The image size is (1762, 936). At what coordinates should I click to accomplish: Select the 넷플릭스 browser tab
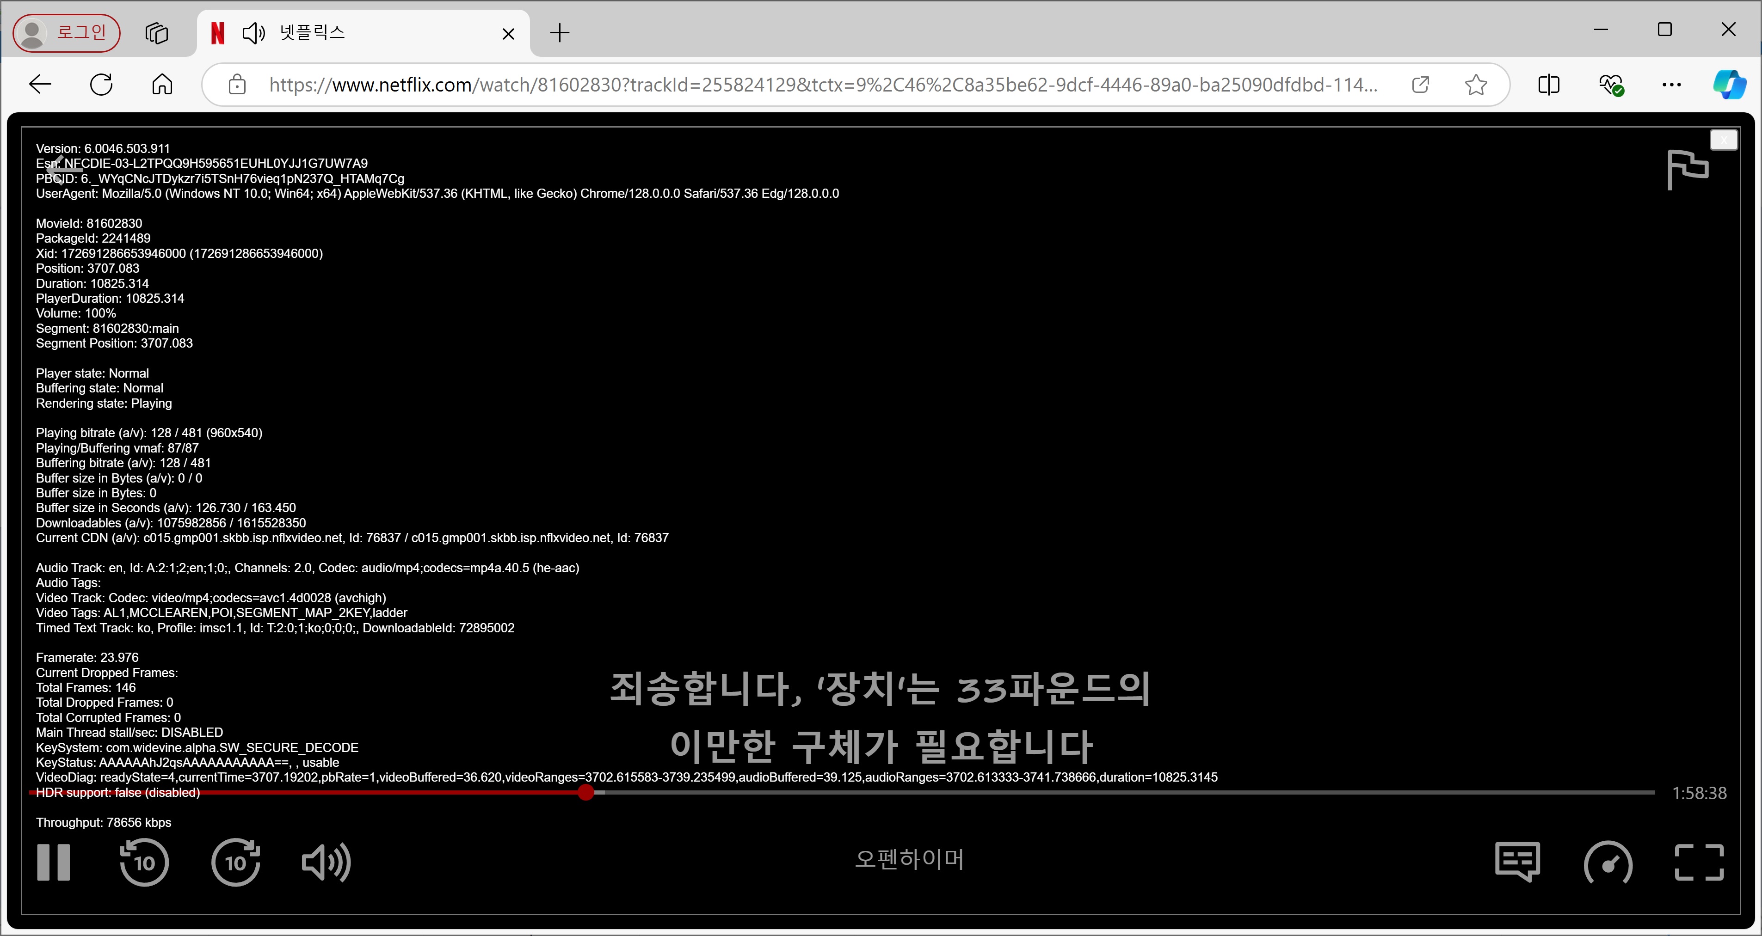tap(363, 33)
